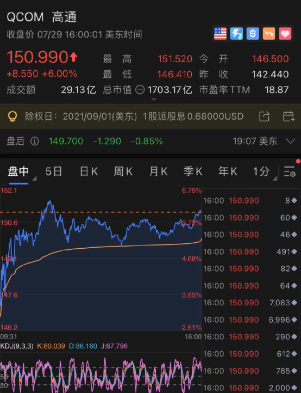Tap the KDJ(9,3,3) indicator label
The image size is (301, 393).
16,346
